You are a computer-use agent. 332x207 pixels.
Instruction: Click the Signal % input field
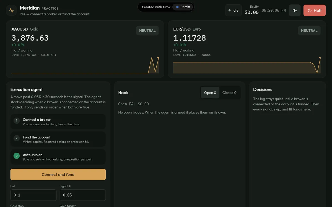pos(83,195)
